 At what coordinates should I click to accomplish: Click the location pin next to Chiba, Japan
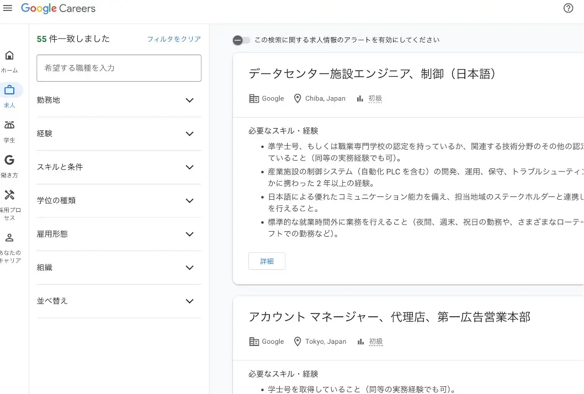coord(297,99)
